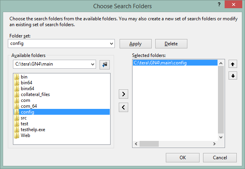Select the Web folder icon

(16, 135)
